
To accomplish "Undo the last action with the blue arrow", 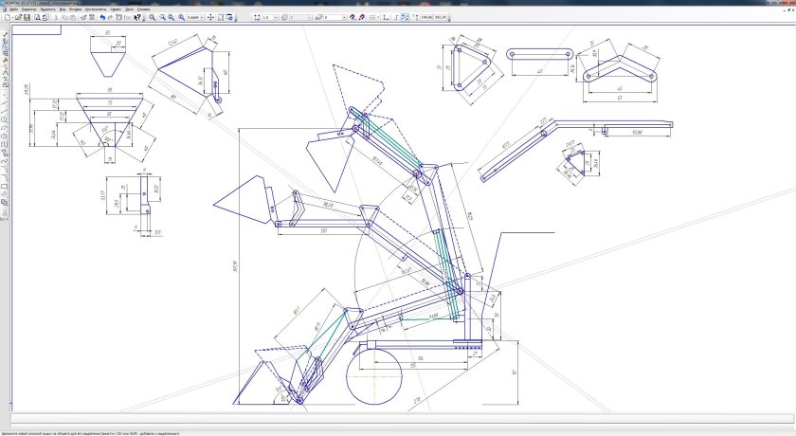I will click(x=102, y=17).
